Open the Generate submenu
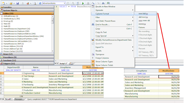This screenshot has width=184, height=103. [113, 10]
